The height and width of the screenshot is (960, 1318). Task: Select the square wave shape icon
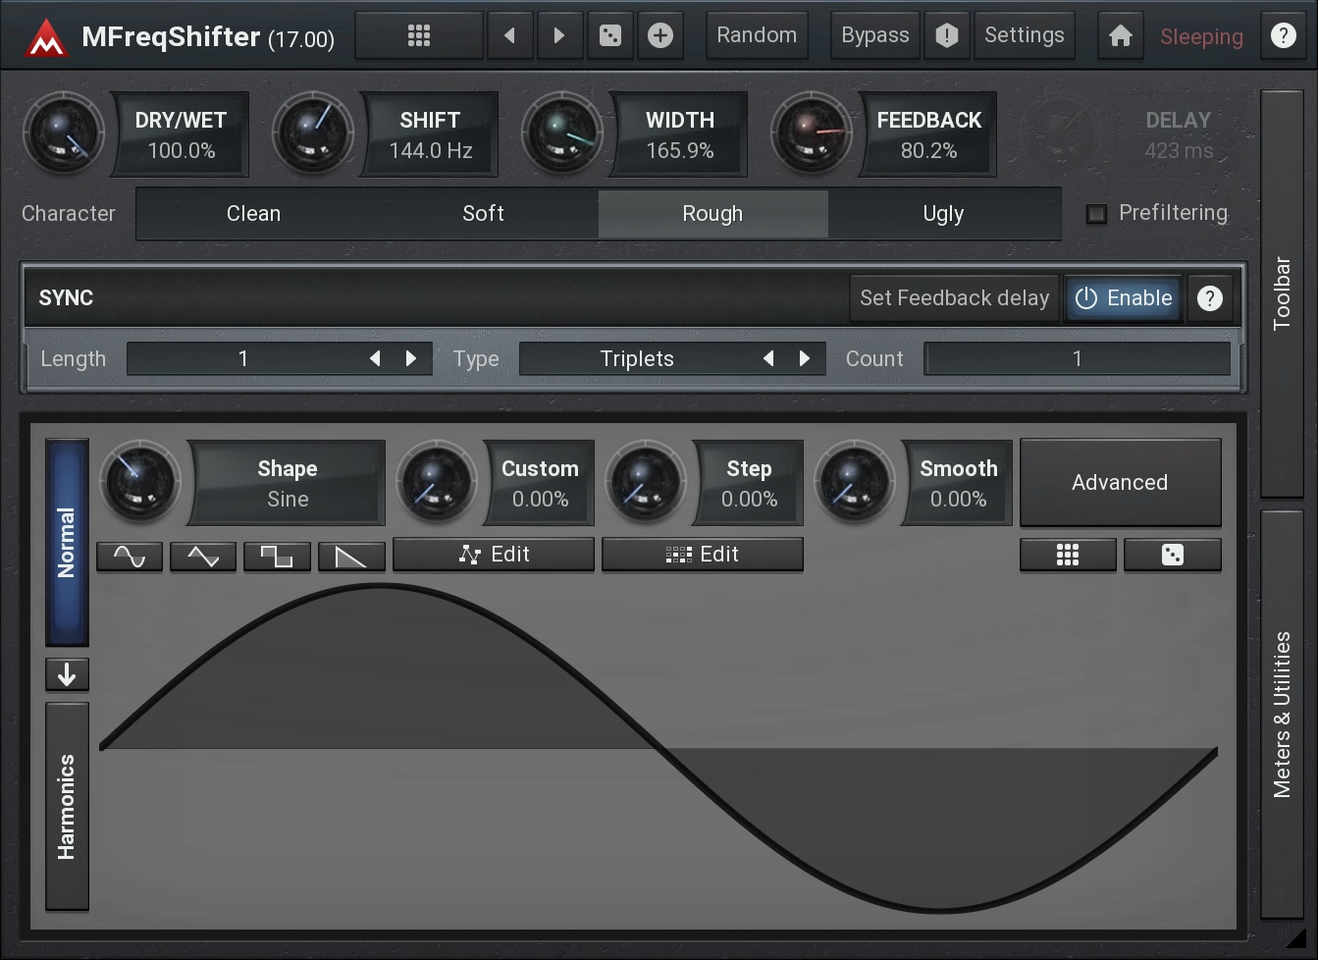point(277,557)
